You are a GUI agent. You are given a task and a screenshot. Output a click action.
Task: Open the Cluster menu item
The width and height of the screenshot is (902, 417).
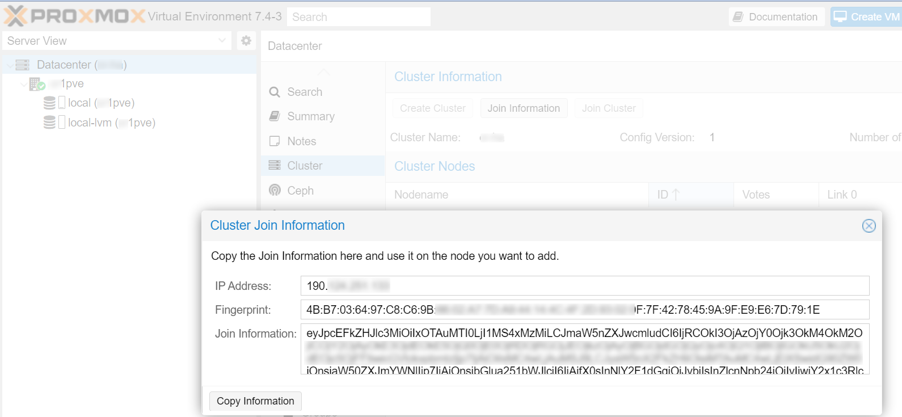pyautogui.click(x=323, y=166)
